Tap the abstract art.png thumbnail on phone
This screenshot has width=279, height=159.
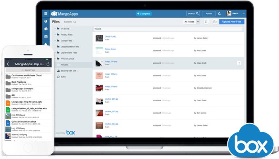pos(8,136)
